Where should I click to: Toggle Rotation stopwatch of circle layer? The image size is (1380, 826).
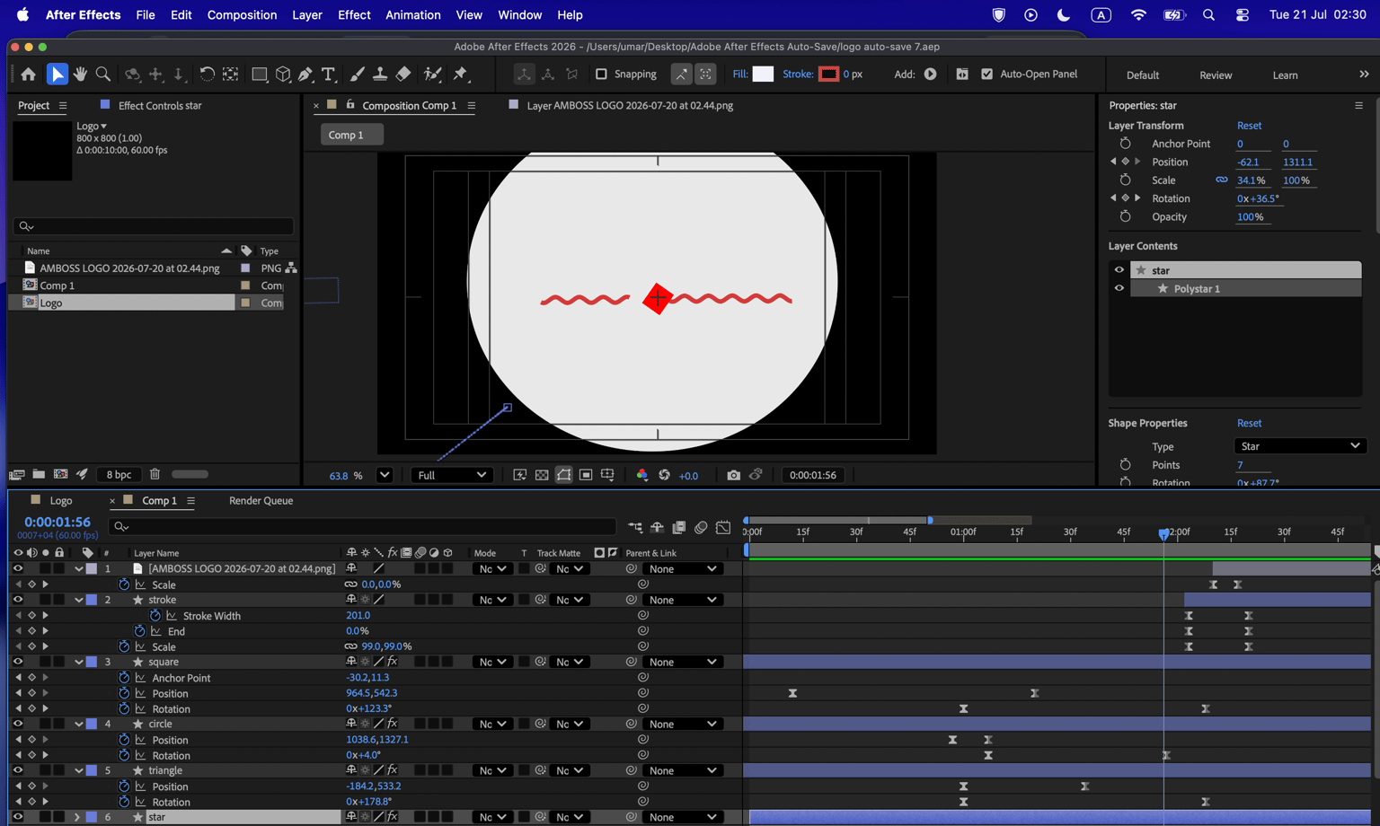(x=124, y=755)
